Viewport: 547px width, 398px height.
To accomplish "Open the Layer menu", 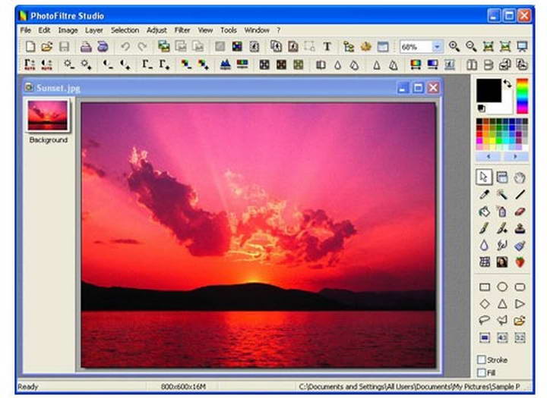I will coord(94,30).
